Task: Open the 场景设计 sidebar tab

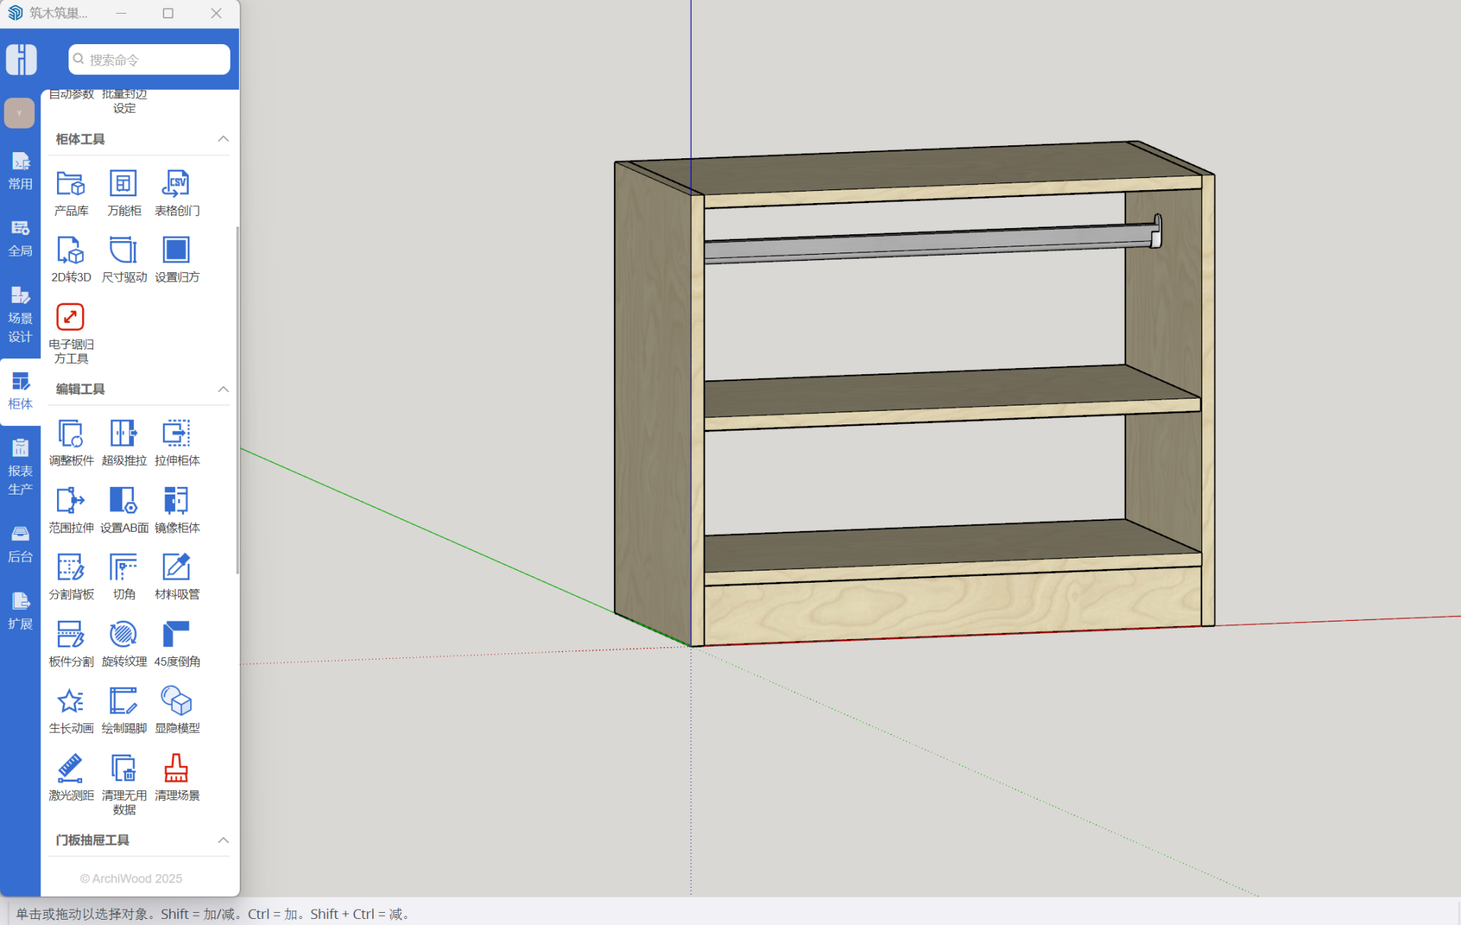Action: pyautogui.click(x=21, y=314)
